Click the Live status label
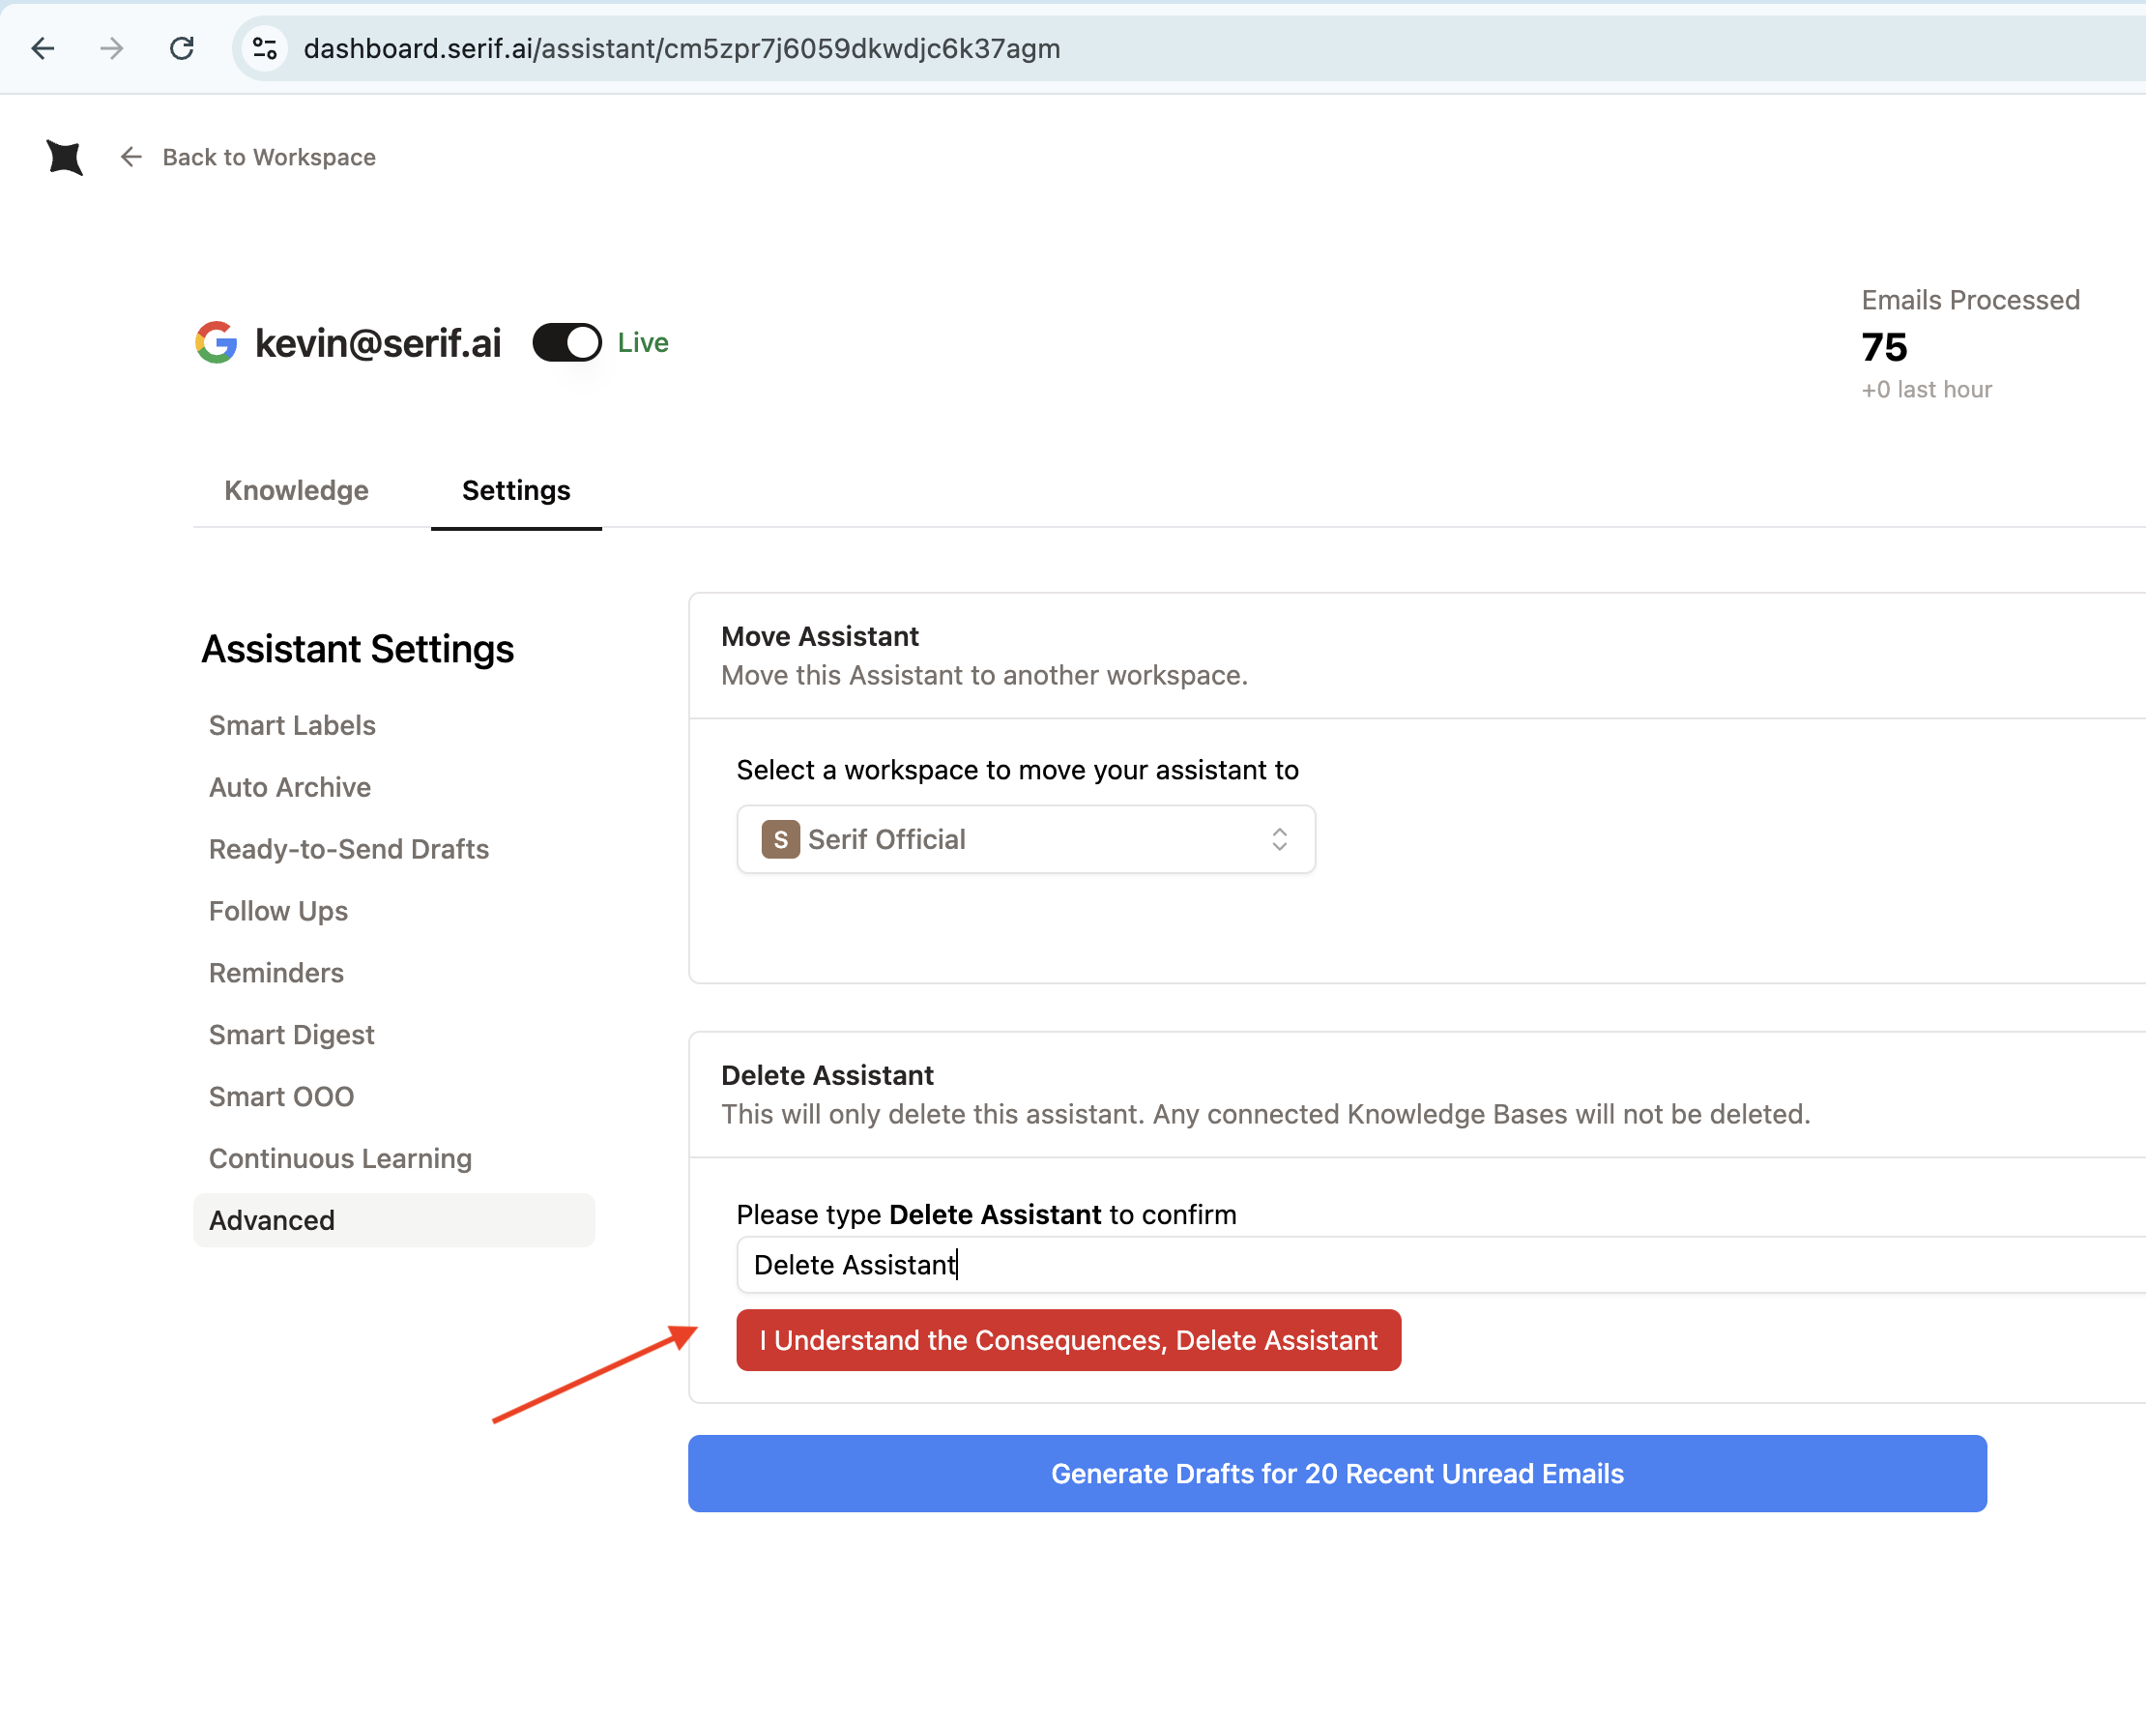 [x=643, y=342]
